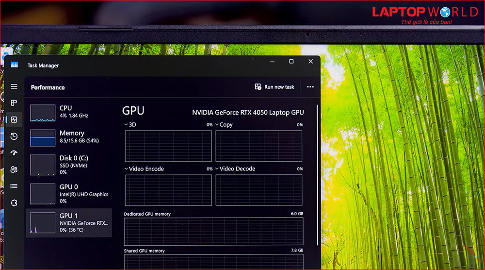The width and height of the screenshot is (485, 270).
Task: Open the Startup apps page icon
Action: (x=14, y=152)
